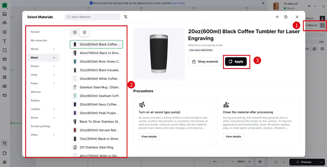The width and height of the screenshot is (327, 167).
Task: Open the folder icon in left sidebar
Action: [5, 95]
